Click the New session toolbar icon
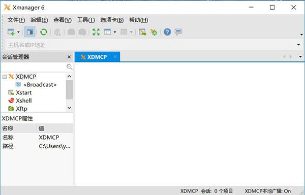Viewport: 305px width, 195px height. coord(11,32)
